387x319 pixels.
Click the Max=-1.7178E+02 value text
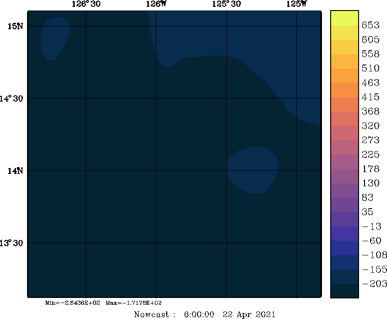pyautogui.click(x=134, y=303)
